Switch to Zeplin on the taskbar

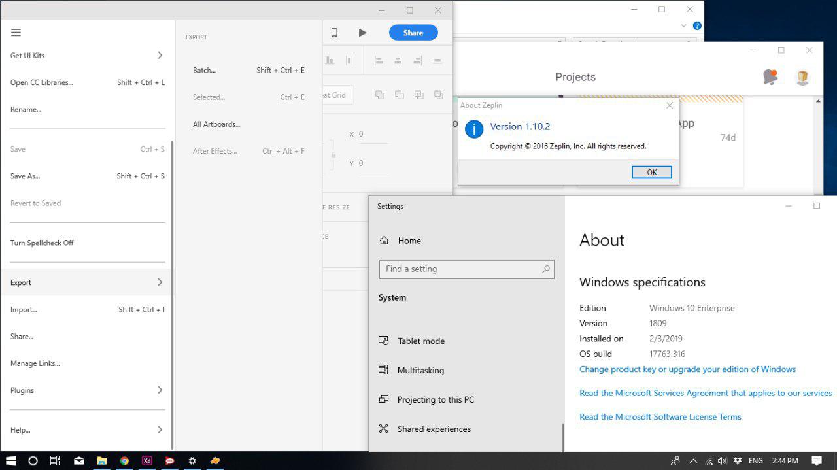pos(215,461)
